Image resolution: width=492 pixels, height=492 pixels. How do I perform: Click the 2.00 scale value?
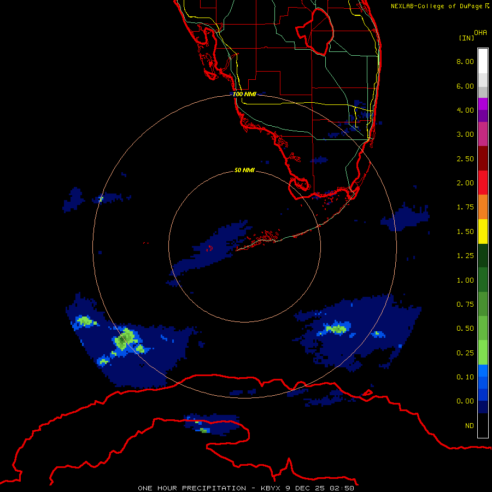click(x=465, y=183)
